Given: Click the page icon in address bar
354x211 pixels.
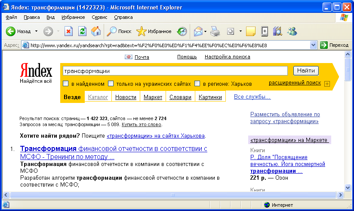Looking at the screenshot, I should 25,45.
